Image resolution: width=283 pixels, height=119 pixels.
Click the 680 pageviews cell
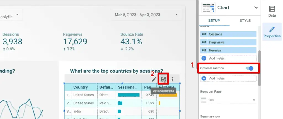click(x=151, y=112)
